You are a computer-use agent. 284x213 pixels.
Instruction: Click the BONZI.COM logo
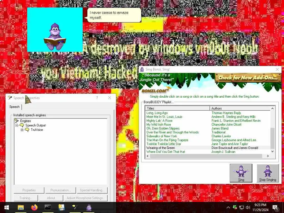point(156,90)
